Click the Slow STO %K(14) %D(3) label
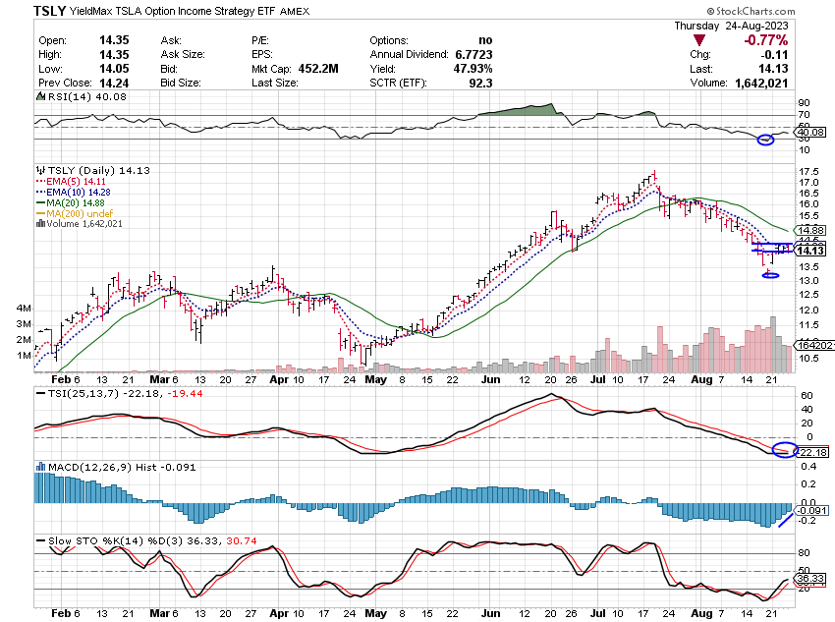 (x=115, y=541)
